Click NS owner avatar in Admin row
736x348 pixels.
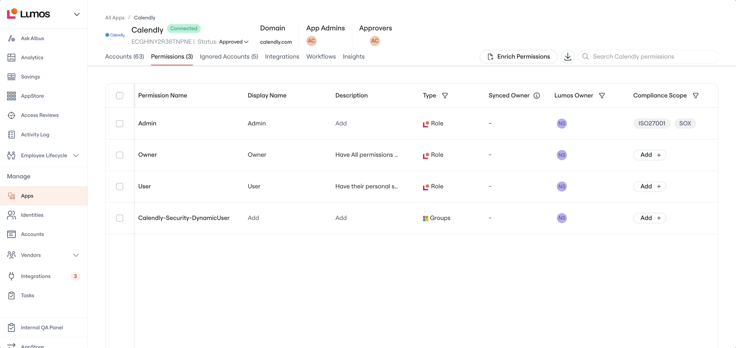(x=562, y=123)
